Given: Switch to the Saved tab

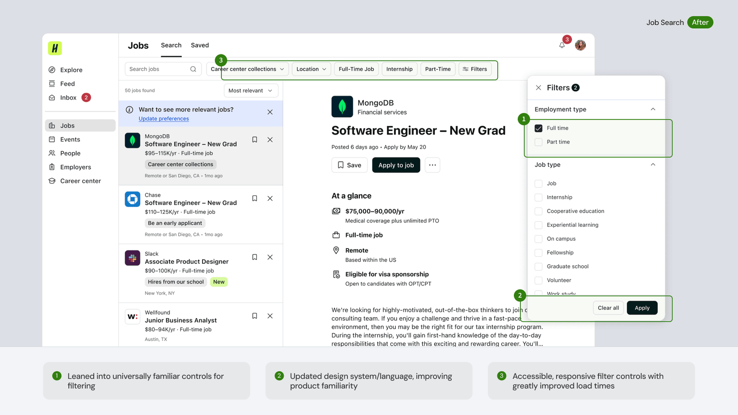Looking at the screenshot, I should 200,45.
